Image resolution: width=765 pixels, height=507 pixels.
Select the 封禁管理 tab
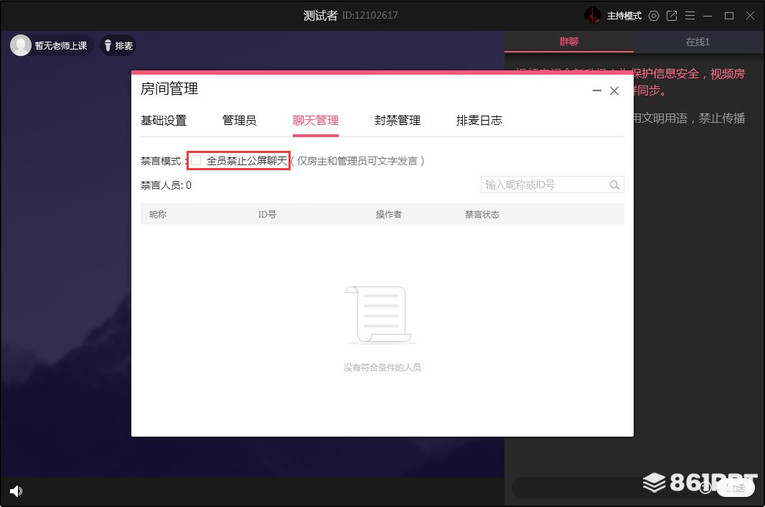point(397,121)
